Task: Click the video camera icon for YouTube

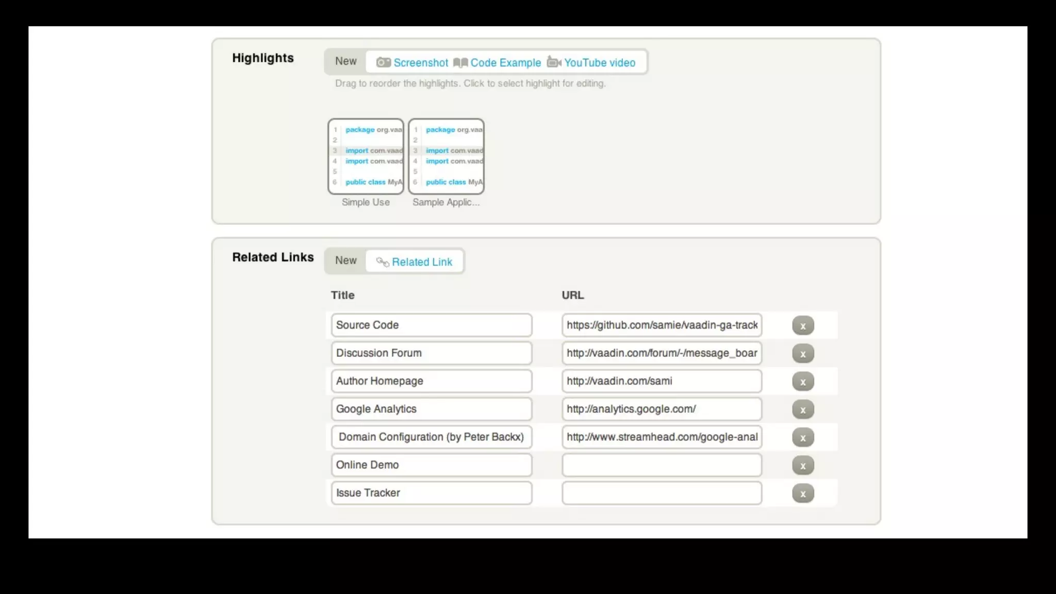Action: click(554, 62)
